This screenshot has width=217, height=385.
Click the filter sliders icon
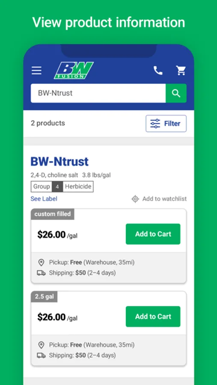click(155, 124)
